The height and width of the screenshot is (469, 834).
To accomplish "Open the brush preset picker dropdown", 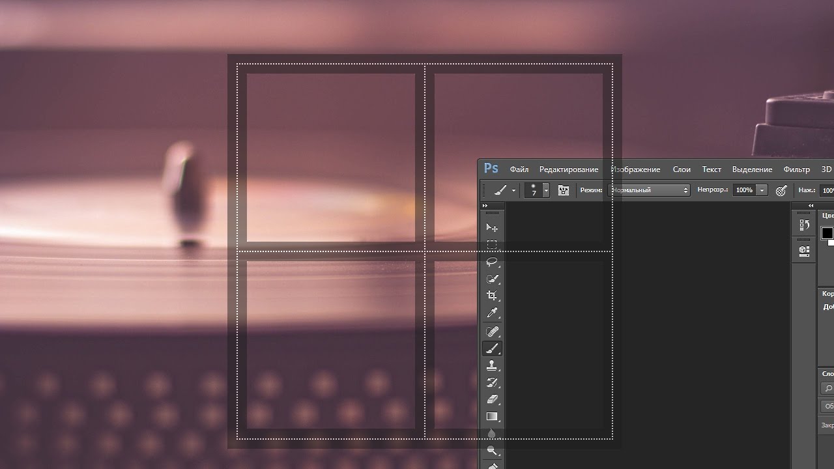I will [546, 191].
